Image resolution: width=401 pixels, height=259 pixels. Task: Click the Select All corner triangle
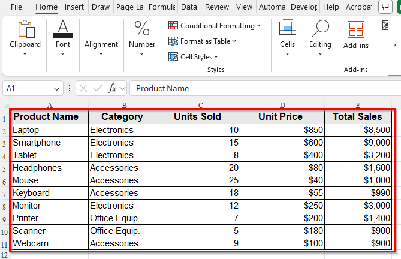tap(7, 105)
